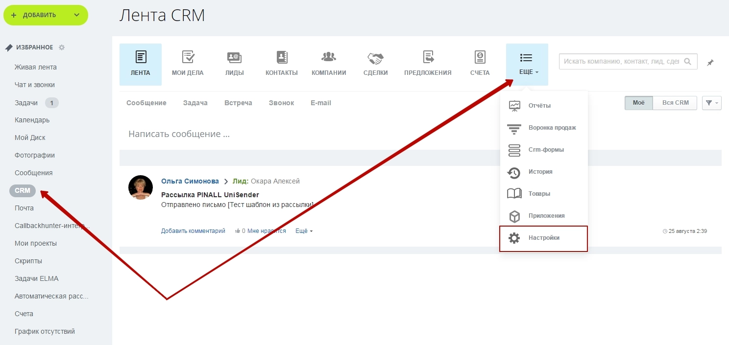This screenshot has width=729, height=345.
Task: Select Настройки in the dropdown menu
Action: (x=543, y=238)
